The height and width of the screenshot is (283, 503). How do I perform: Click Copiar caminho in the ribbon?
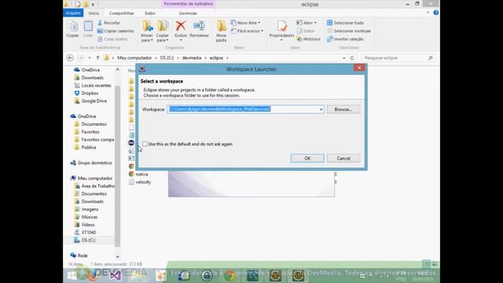tap(116, 31)
